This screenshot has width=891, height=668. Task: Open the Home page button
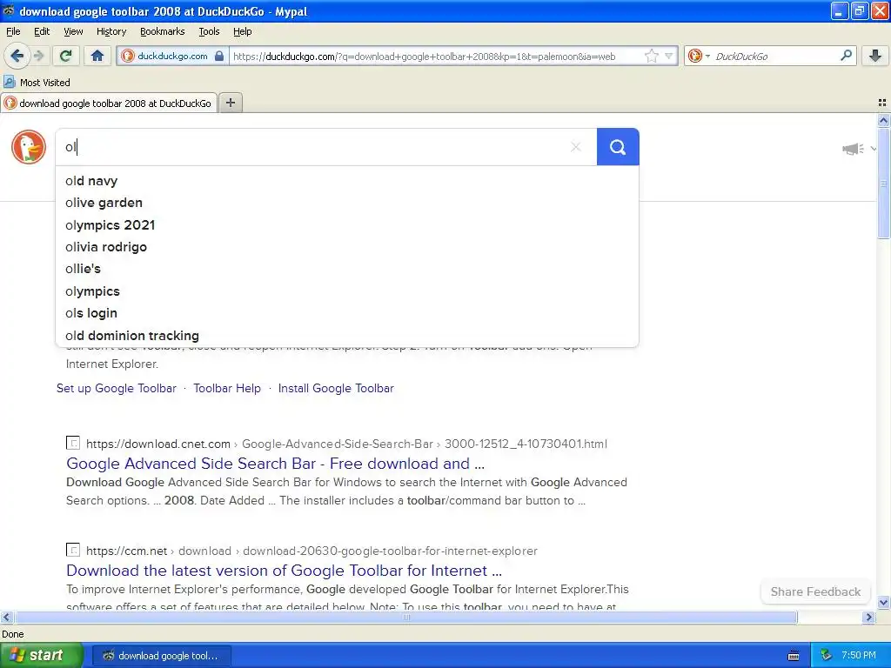97,56
